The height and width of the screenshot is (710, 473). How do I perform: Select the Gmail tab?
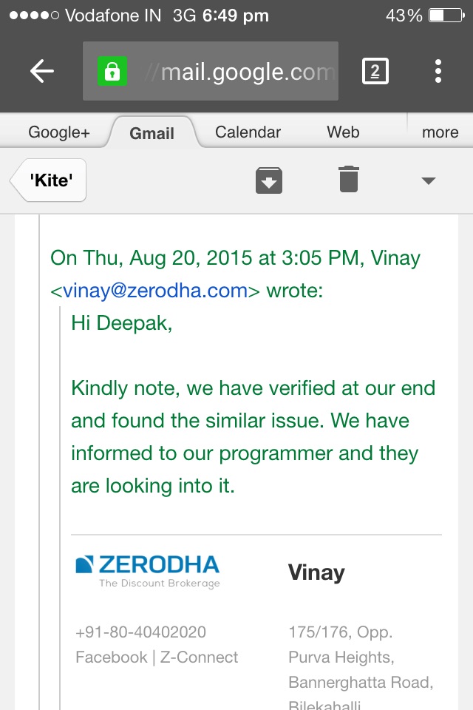coord(152,133)
